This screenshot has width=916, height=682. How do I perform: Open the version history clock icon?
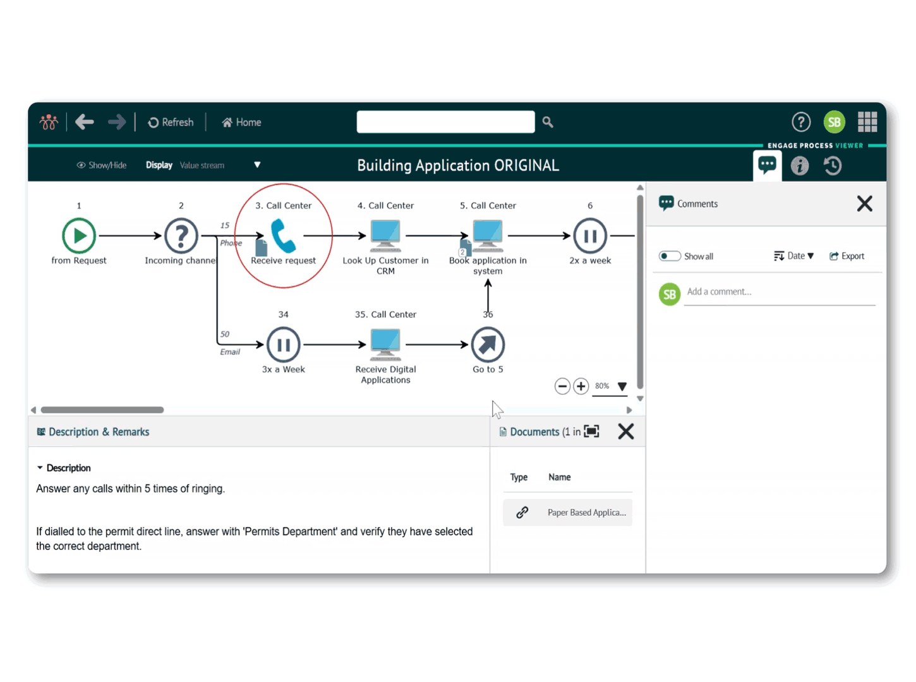click(832, 165)
